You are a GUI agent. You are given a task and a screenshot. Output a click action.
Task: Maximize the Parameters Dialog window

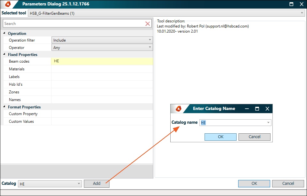291,4
